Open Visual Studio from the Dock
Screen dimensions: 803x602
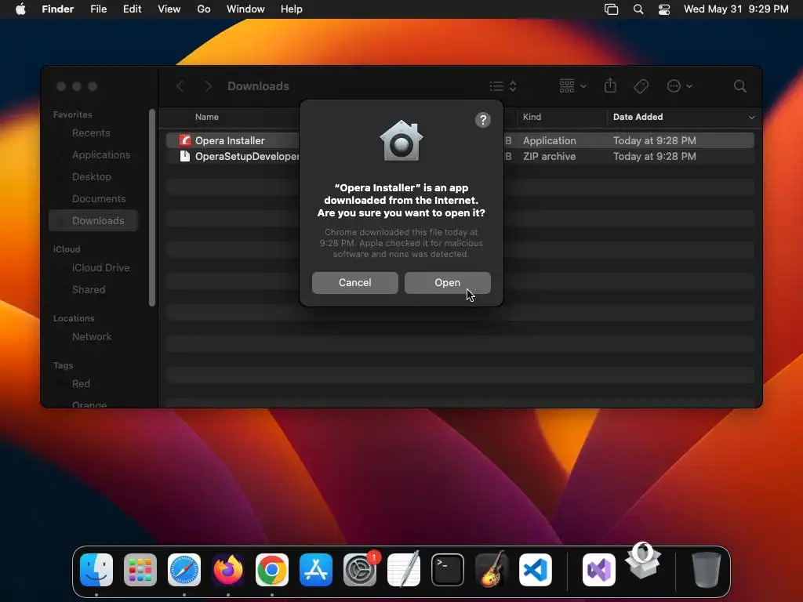(x=598, y=570)
